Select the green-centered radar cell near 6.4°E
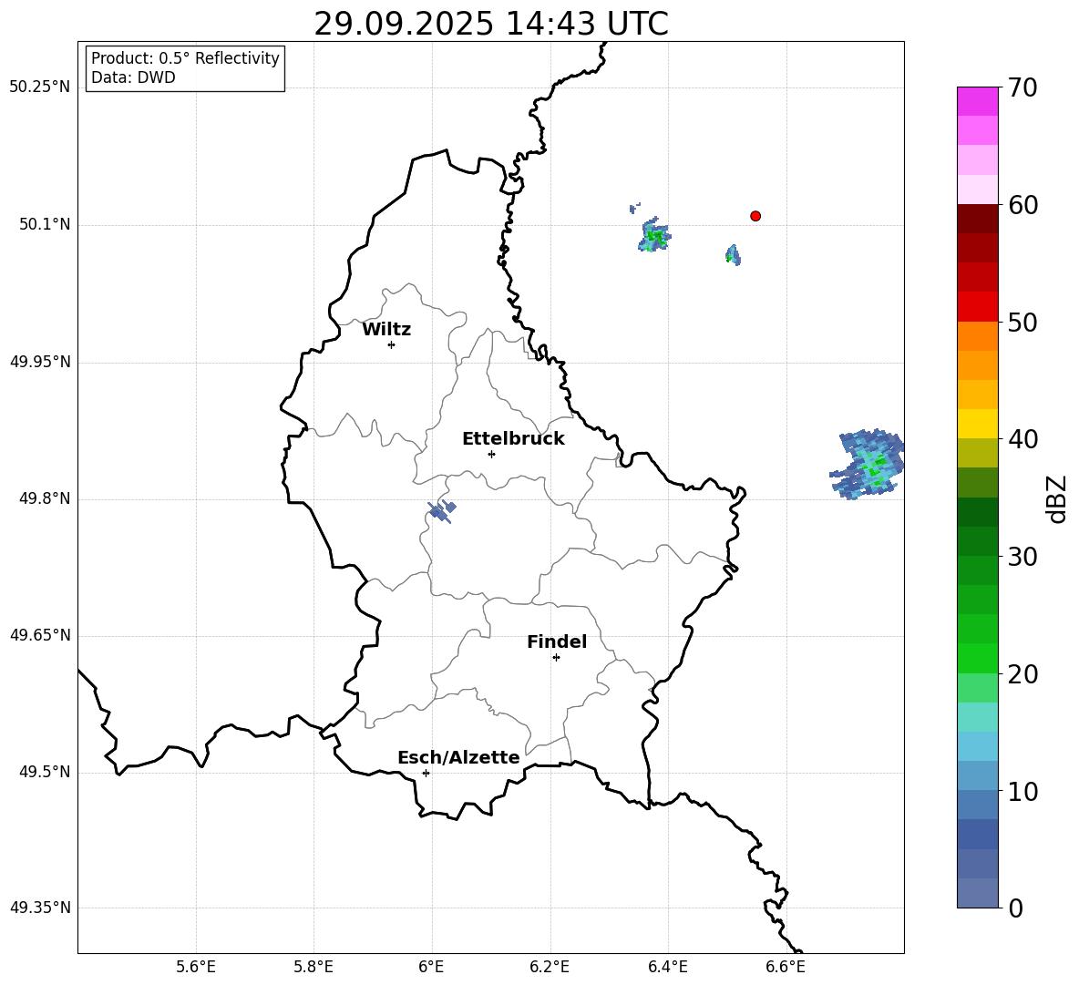 coord(654,237)
